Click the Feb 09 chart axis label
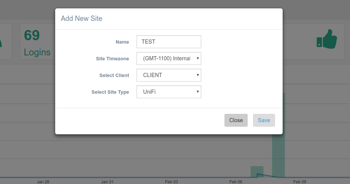The image size is (350, 184). (299, 182)
